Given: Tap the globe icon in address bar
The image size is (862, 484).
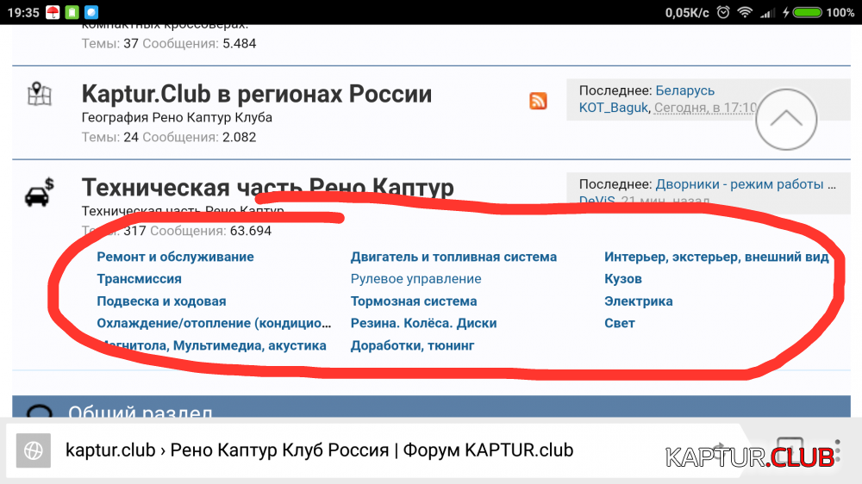Looking at the screenshot, I should (x=34, y=450).
